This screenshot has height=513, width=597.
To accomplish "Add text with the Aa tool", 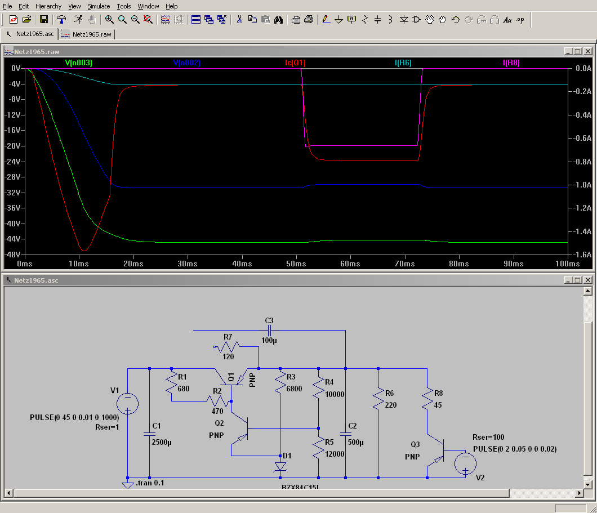I will click(507, 19).
